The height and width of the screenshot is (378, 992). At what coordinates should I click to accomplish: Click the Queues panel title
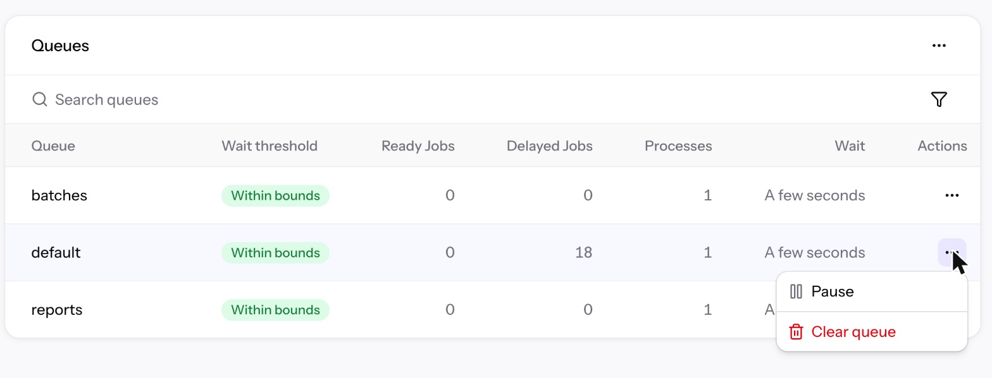[x=60, y=46]
